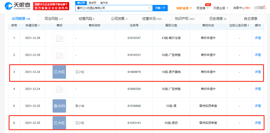Image resolution: width=270 pixels, height=133 pixels.
Task: Click placeholder trademark image in row 4
Action: pos(59,89)
